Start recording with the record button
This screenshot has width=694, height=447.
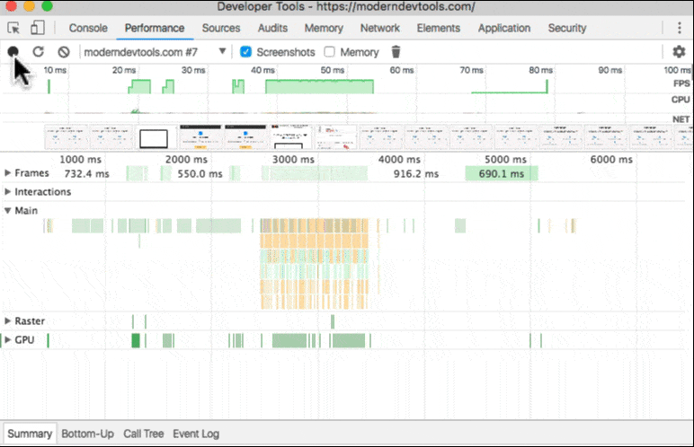click(x=13, y=52)
